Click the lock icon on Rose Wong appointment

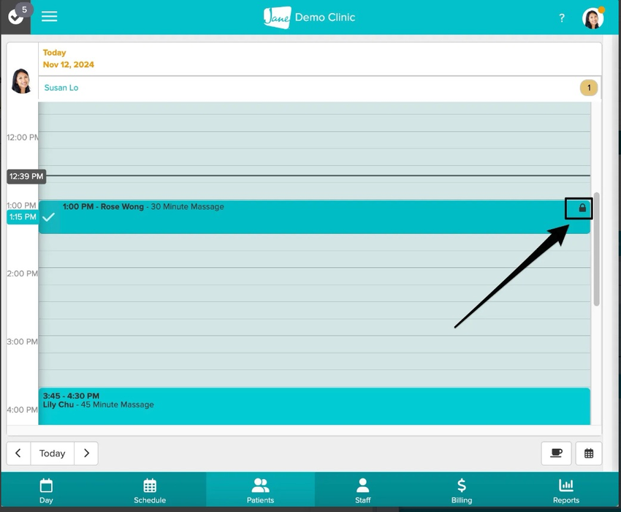coord(582,208)
